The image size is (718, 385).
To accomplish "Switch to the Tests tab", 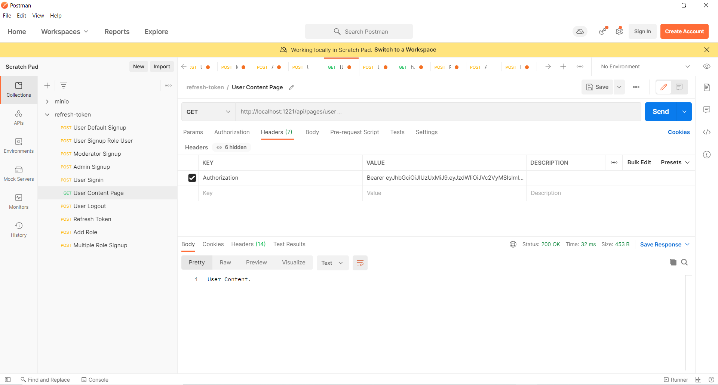I will pyautogui.click(x=397, y=132).
